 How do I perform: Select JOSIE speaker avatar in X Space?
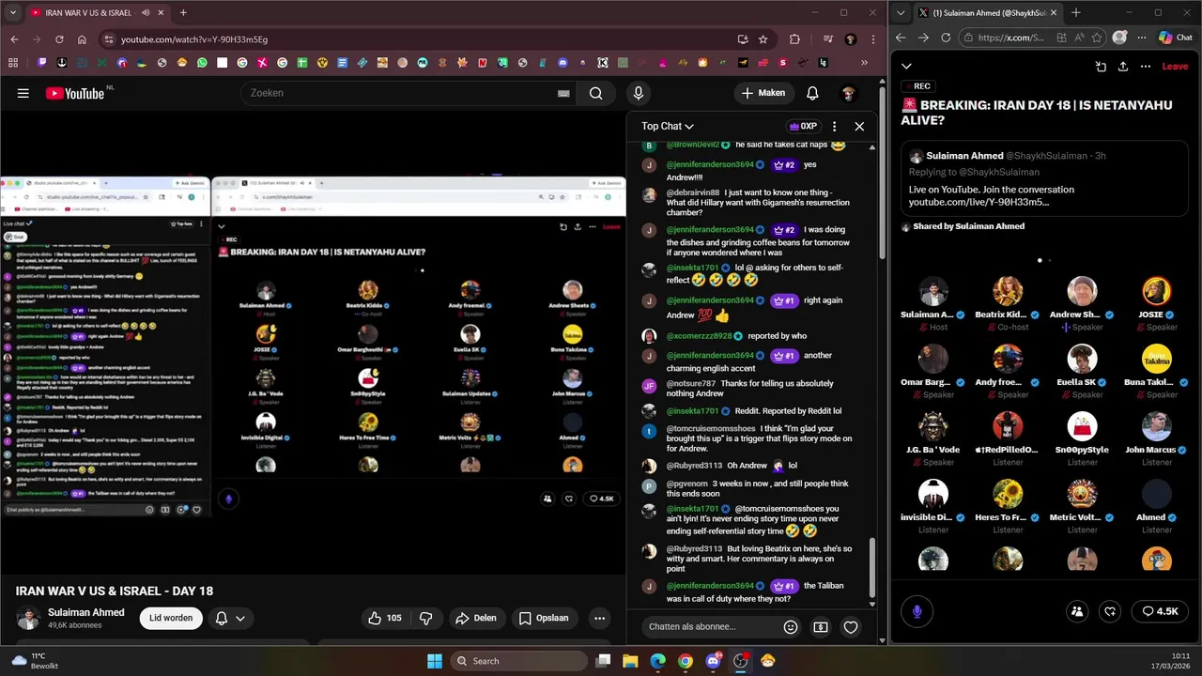pyautogui.click(x=1156, y=291)
